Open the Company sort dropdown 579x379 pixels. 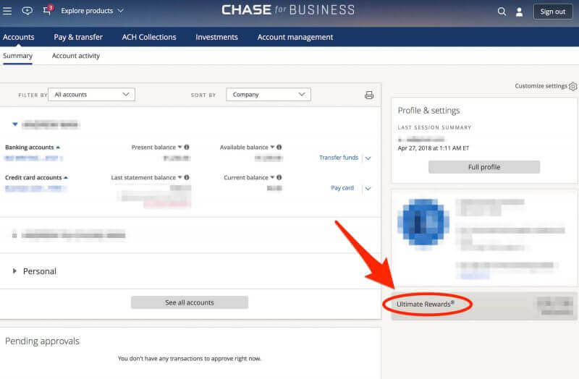(x=269, y=95)
